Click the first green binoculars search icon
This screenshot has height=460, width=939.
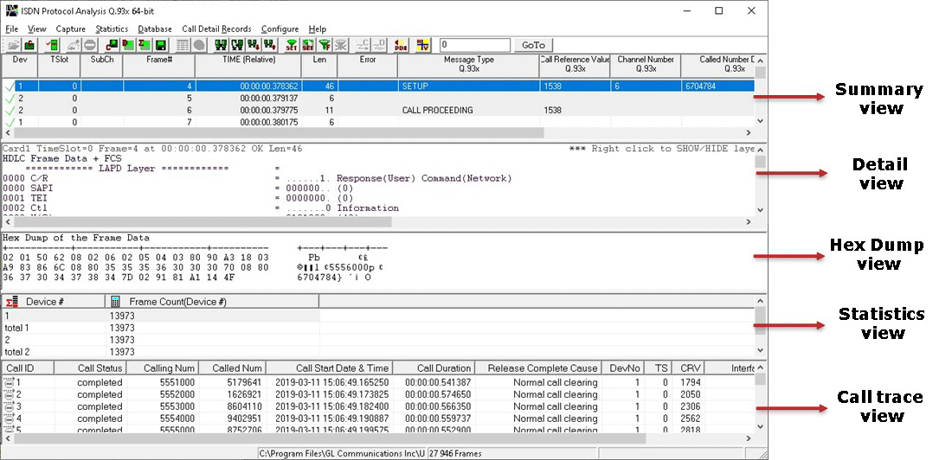point(222,46)
